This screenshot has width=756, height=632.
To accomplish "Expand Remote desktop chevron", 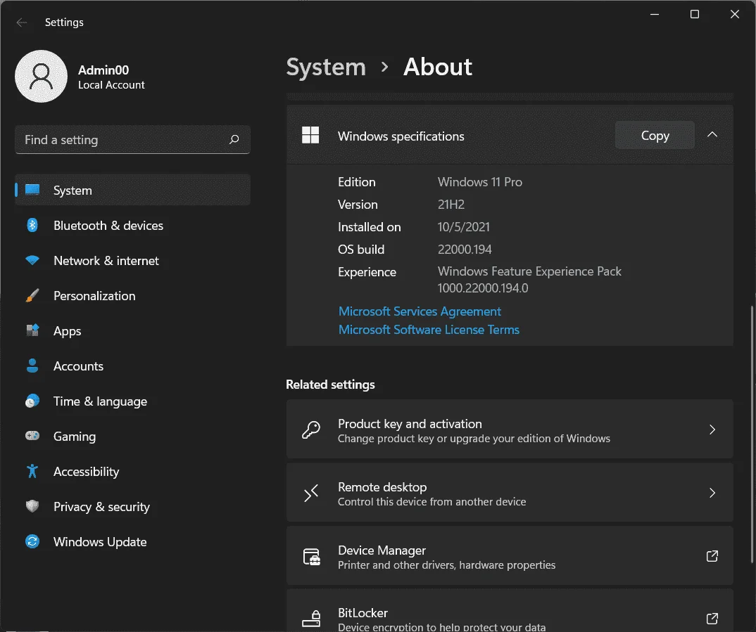I will tap(712, 492).
